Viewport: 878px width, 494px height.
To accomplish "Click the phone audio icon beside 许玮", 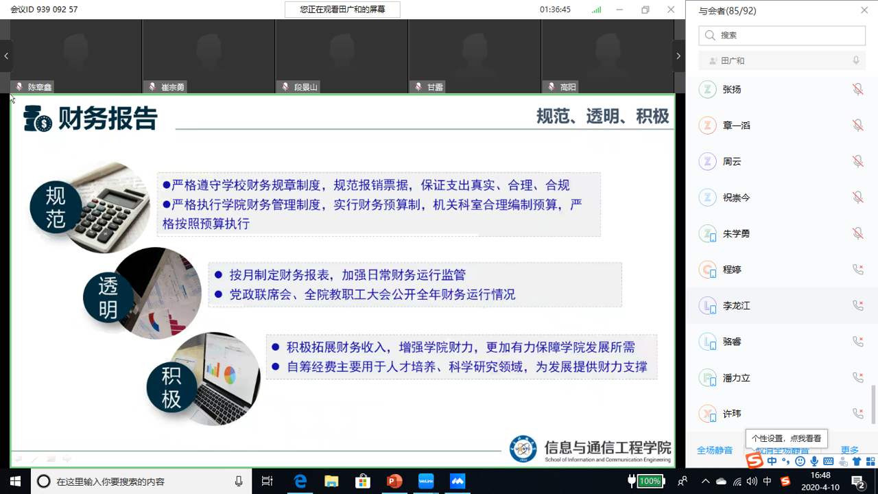I will tap(857, 414).
